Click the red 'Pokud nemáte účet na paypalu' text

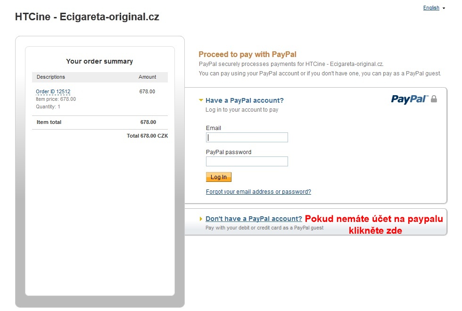(374, 219)
